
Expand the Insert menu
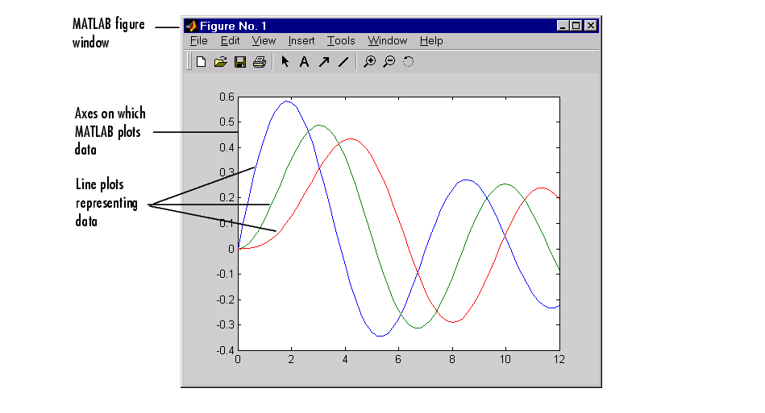click(x=301, y=41)
